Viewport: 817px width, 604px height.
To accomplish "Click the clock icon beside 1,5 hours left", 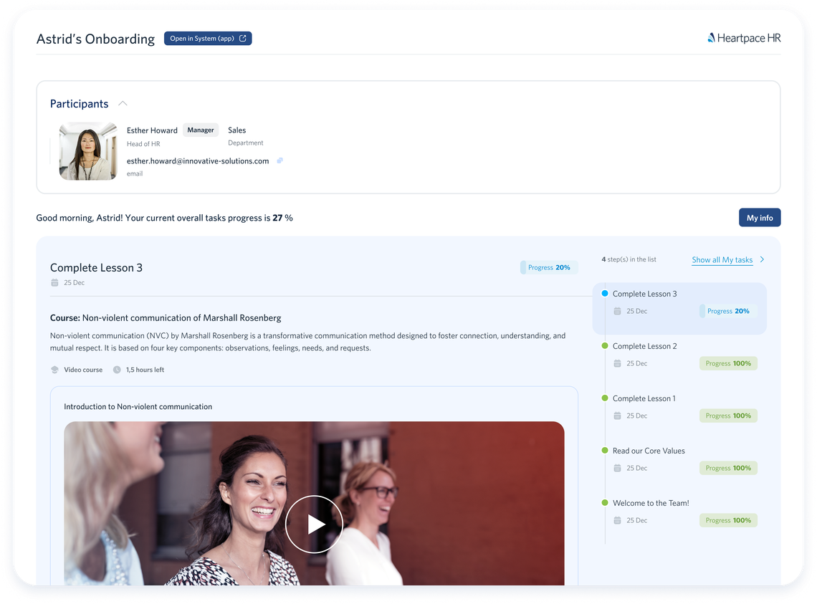I will click(x=117, y=370).
